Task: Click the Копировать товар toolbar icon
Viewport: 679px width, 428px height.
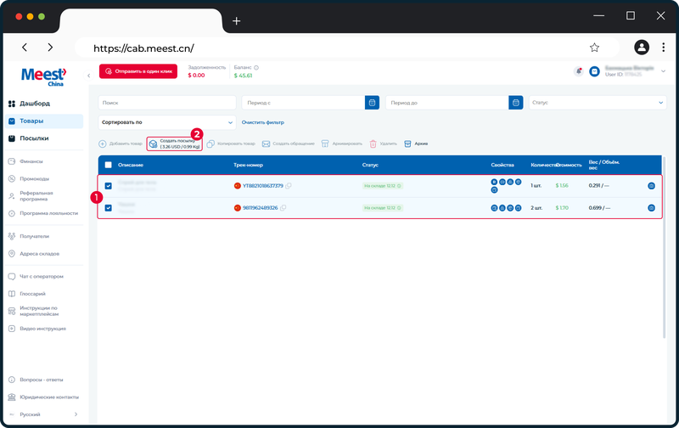Action: click(x=210, y=144)
